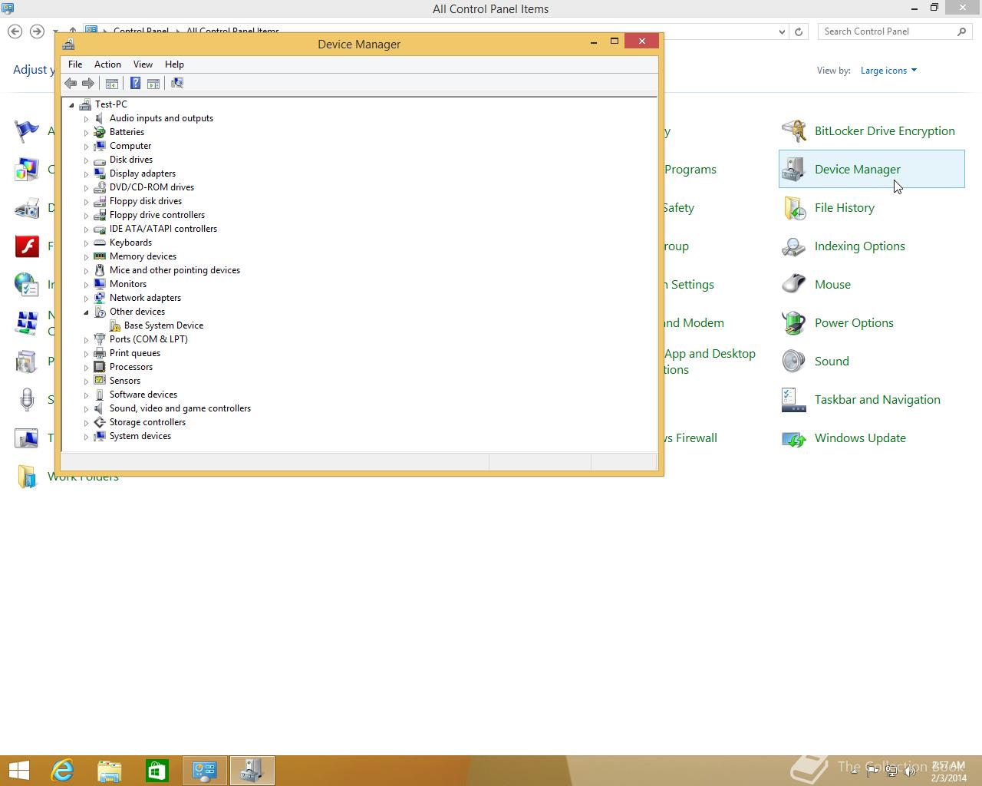The height and width of the screenshot is (786, 982).
Task: Open the Help menu in Device Manager
Action: (x=174, y=64)
